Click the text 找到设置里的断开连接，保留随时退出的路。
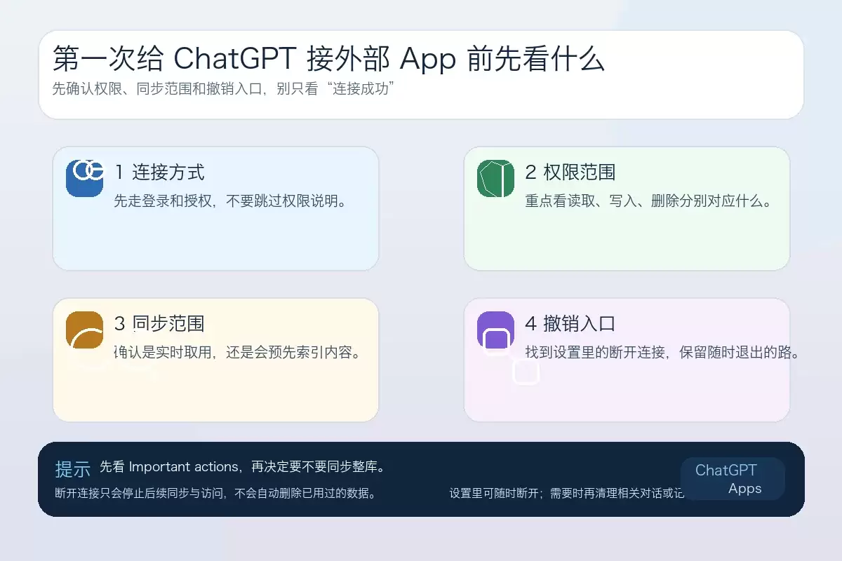842x561 pixels. (662, 353)
